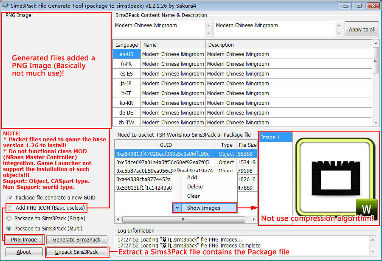Click the content description text field
382x261 pixels.
(275, 29)
